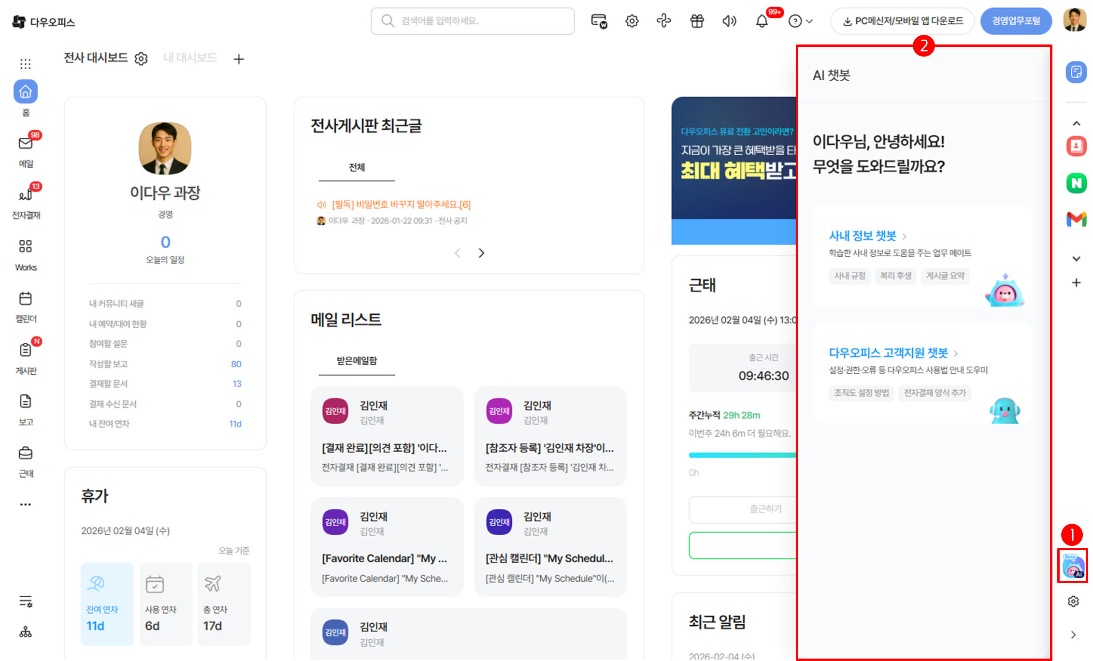Open company dashboard settings gear
This screenshot has height=661, width=1093.
click(x=141, y=59)
